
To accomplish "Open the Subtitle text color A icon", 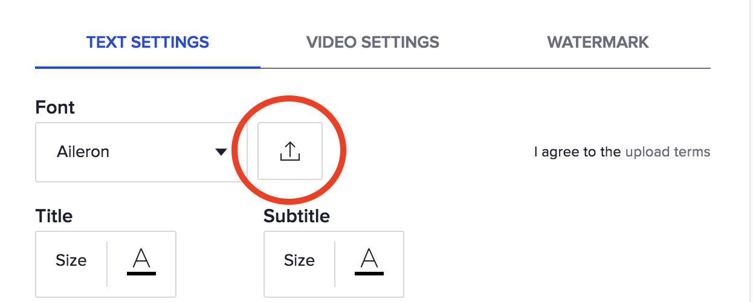I will coord(369,262).
